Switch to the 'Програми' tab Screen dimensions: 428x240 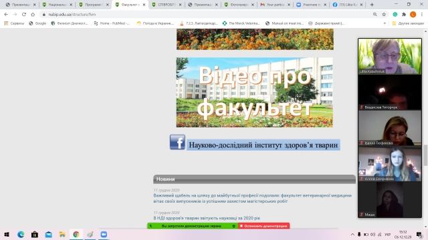(x=94, y=5)
